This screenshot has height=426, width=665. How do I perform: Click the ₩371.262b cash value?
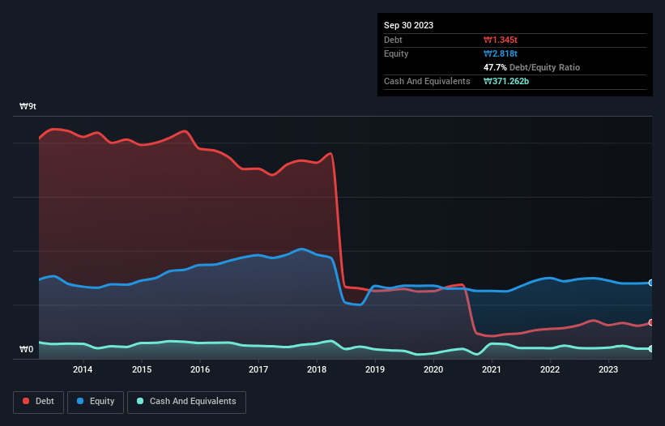click(506, 81)
